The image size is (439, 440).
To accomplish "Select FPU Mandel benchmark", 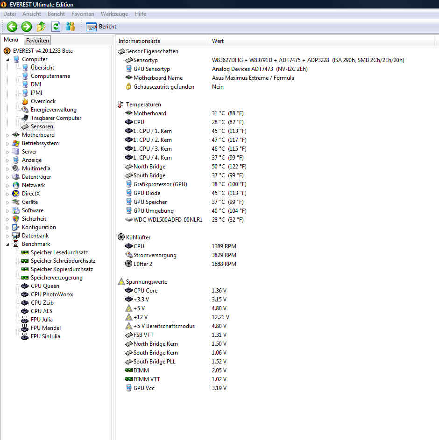I will point(46,328).
